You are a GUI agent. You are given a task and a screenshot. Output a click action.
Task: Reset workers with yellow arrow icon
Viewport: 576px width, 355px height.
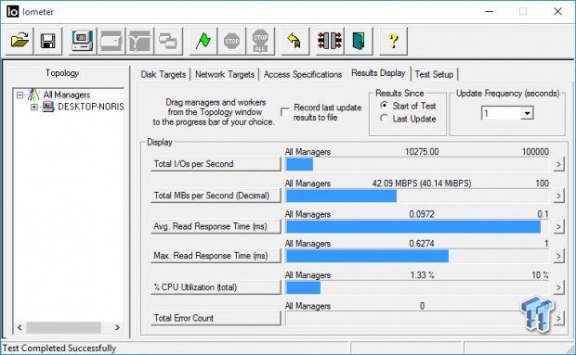pyautogui.click(x=295, y=41)
